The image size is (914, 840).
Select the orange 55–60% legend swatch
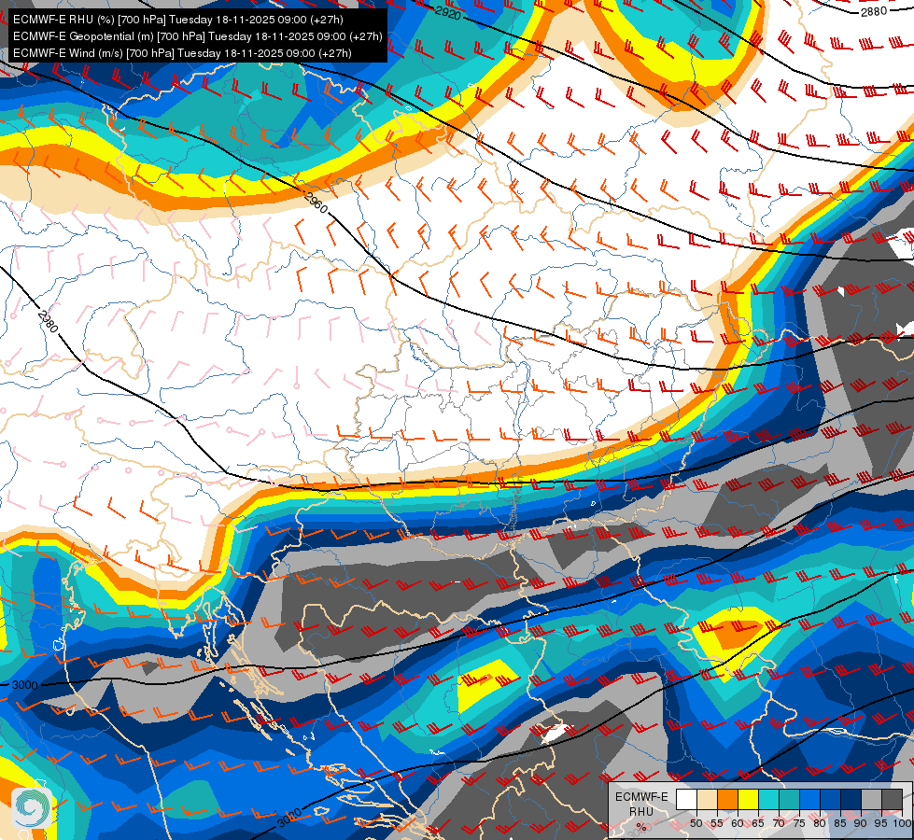pyautogui.click(x=728, y=799)
